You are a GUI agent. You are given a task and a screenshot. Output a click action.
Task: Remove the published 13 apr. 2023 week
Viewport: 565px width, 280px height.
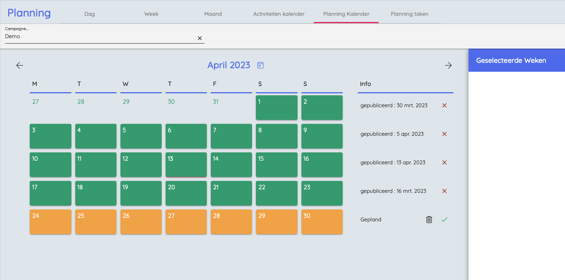[444, 162]
